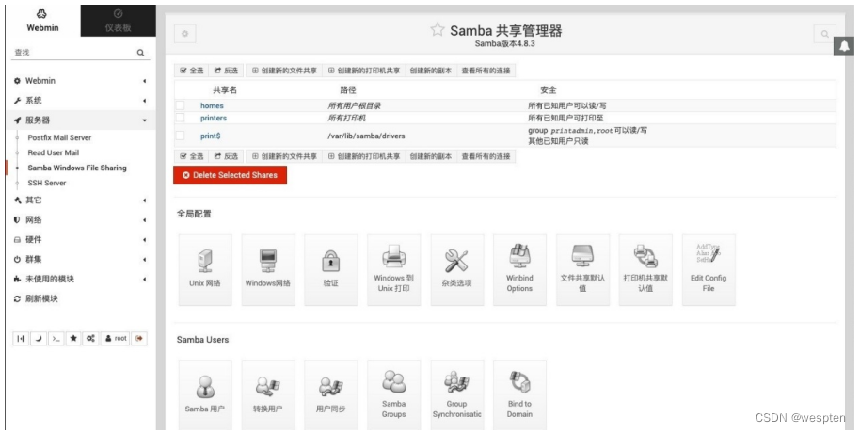This screenshot has width=860, height=433.
Task: Tick the checkbox for homes share
Action: coord(180,105)
